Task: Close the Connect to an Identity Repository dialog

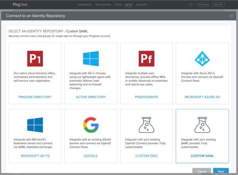Action: tap(231, 16)
